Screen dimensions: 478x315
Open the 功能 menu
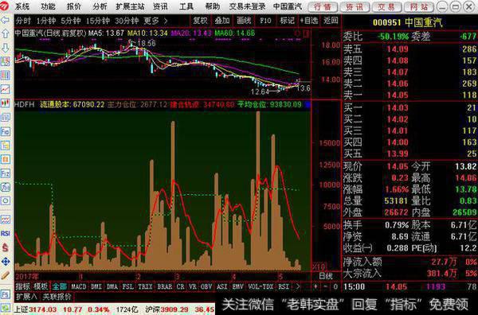coord(48,6)
